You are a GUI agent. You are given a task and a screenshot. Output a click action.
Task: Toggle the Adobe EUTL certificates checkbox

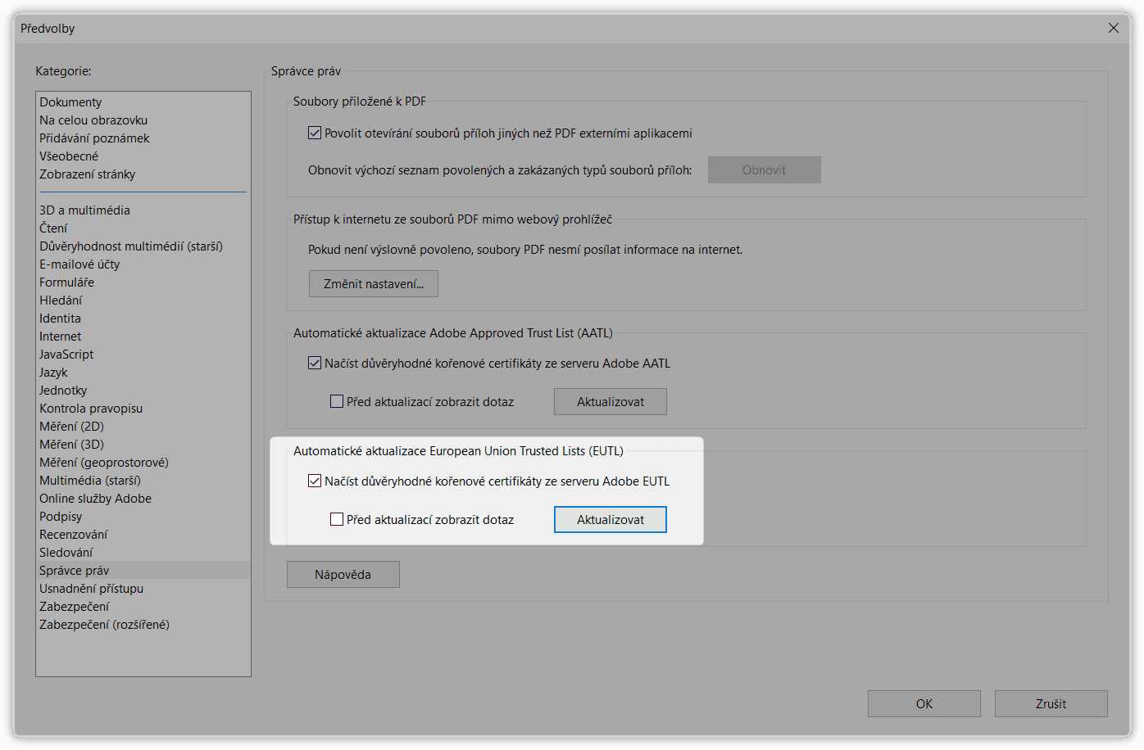click(315, 481)
